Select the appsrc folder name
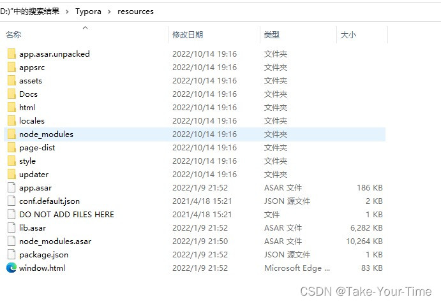The image size is (441, 302). coord(32,68)
